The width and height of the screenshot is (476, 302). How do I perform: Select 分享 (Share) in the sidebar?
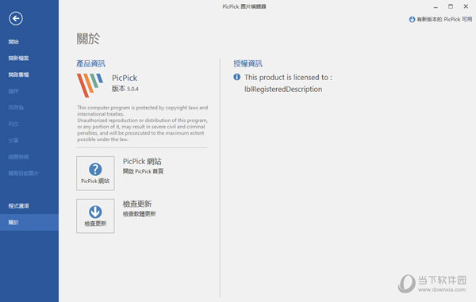tap(13, 140)
